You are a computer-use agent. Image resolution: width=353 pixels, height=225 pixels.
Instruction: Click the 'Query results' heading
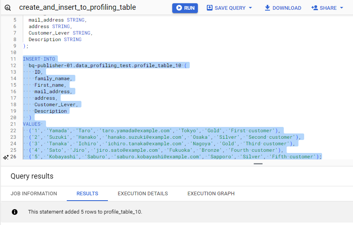click(32, 176)
